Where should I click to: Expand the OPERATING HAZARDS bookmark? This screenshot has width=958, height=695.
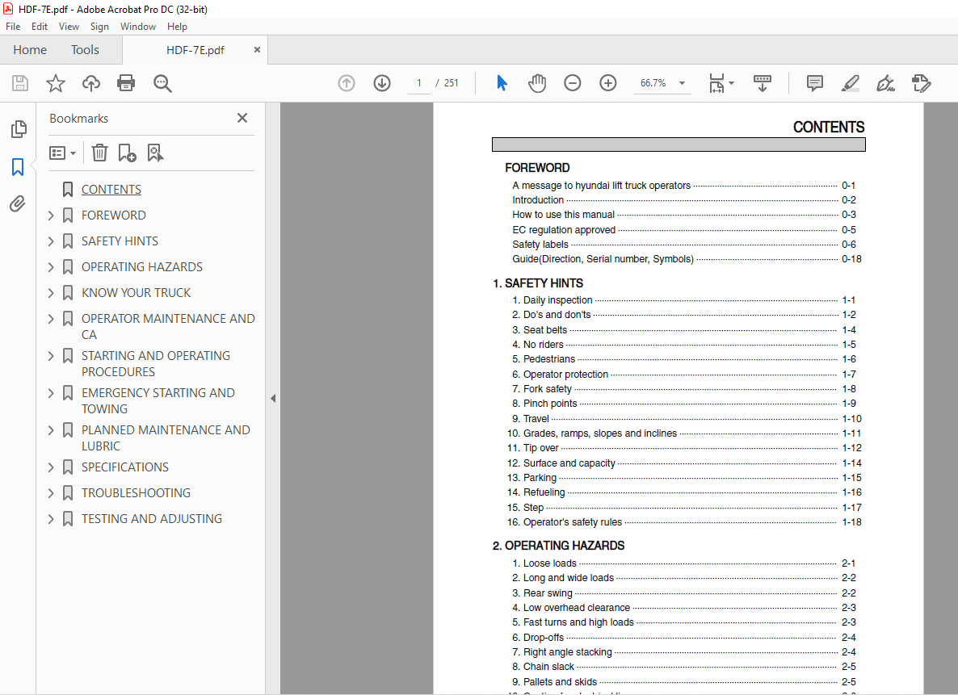point(51,267)
